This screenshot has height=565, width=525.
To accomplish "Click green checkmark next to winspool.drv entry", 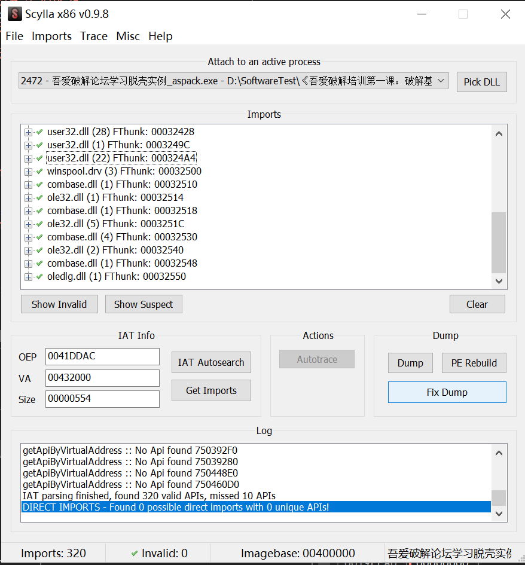I will click(x=39, y=171).
